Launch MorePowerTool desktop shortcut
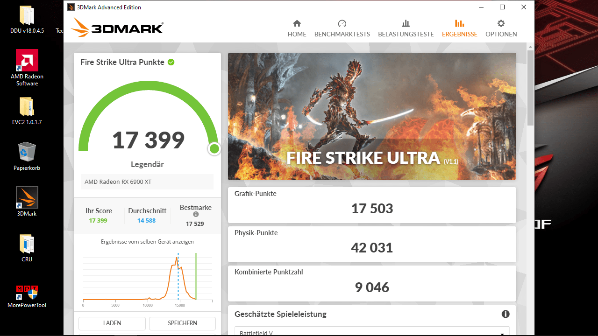Viewport: 598px width, 336px height. pyautogui.click(x=27, y=296)
